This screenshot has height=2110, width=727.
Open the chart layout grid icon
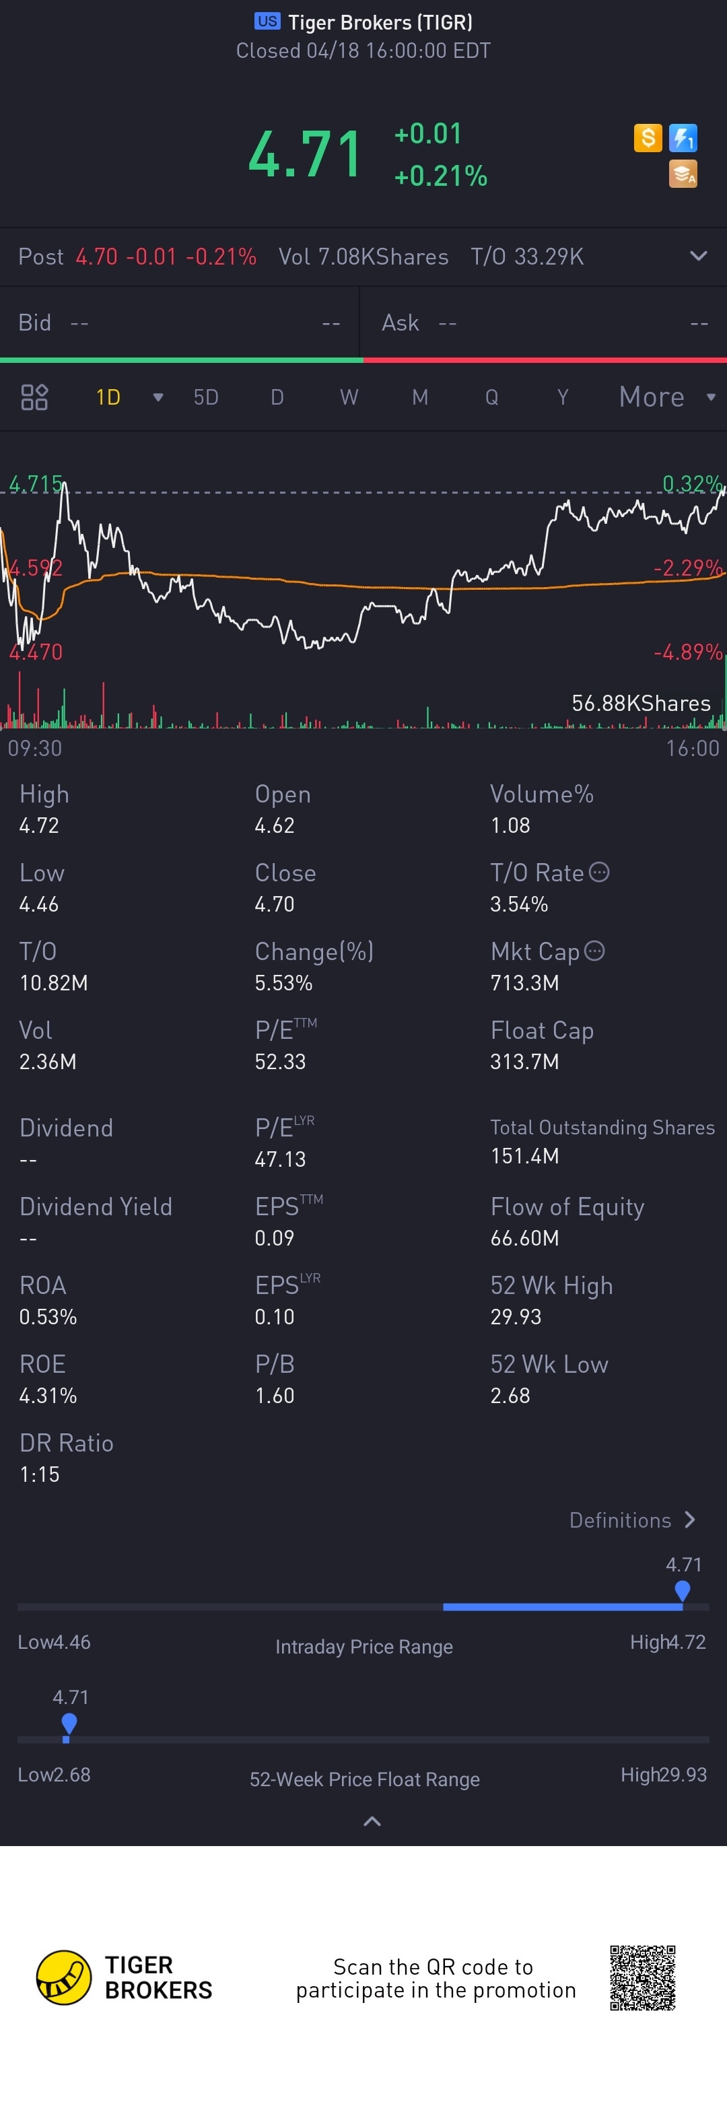pos(34,397)
